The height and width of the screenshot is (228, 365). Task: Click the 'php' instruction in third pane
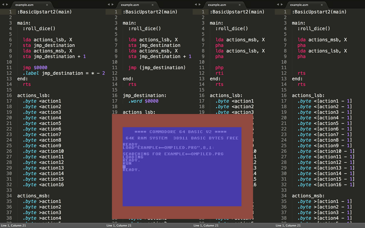(219, 68)
